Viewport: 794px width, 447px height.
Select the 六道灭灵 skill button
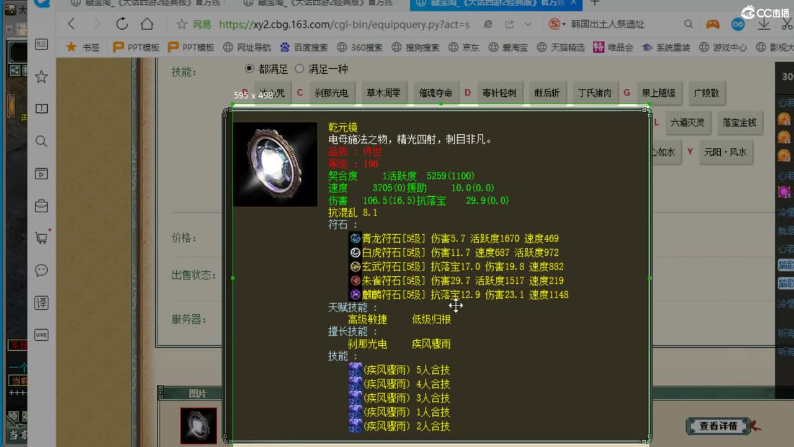[687, 122]
